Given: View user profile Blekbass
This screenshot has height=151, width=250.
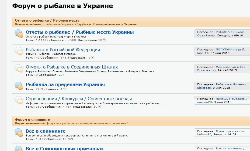Looking at the screenshot, I should (x=204, y=88).
